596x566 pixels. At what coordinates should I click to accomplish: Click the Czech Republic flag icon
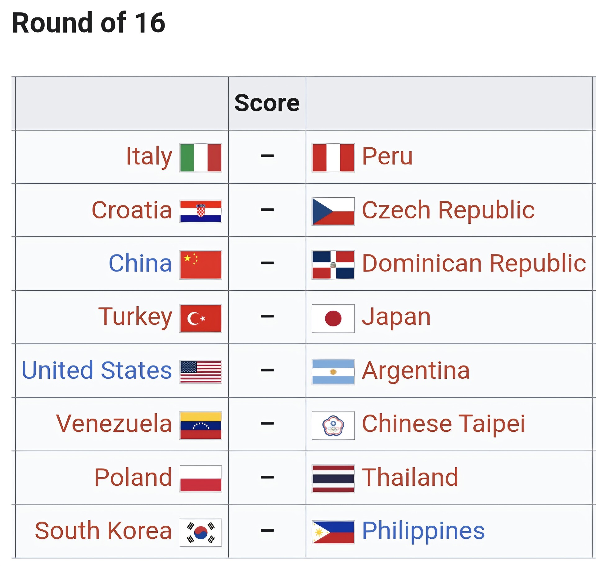pyautogui.click(x=333, y=211)
